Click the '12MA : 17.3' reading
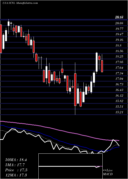128x179 pixels. tap(16, 175)
